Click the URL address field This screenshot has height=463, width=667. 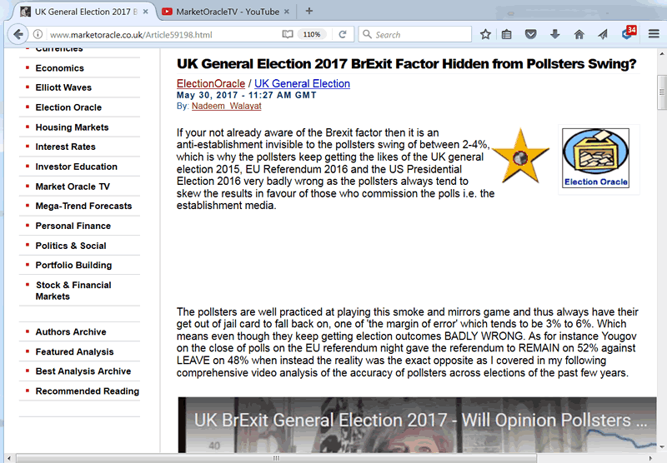pyautogui.click(x=162, y=35)
